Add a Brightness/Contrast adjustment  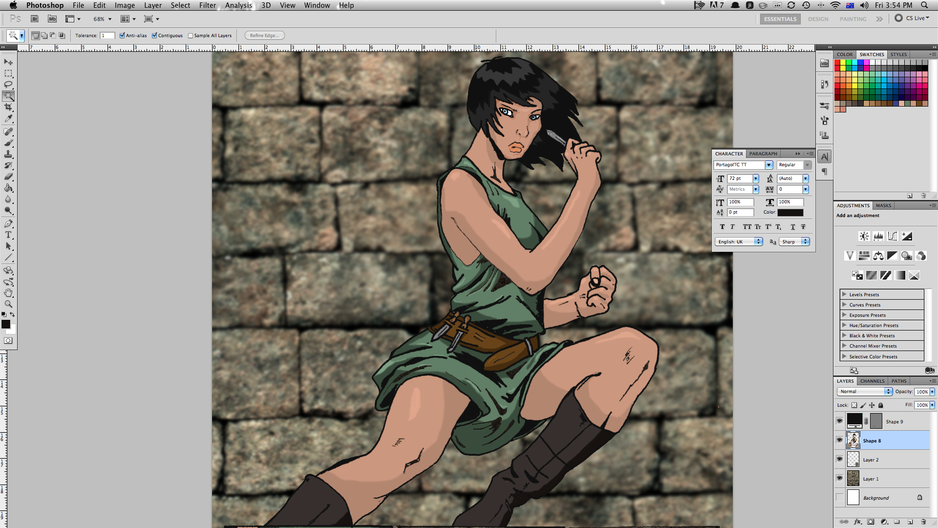coord(864,236)
